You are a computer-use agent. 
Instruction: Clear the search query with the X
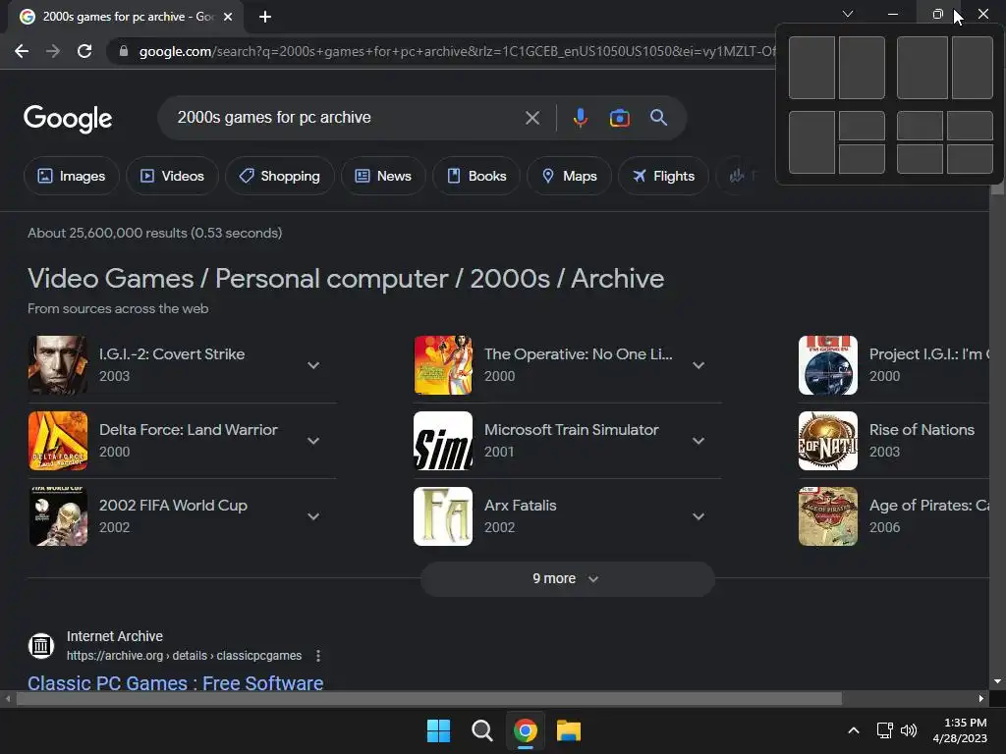532,118
